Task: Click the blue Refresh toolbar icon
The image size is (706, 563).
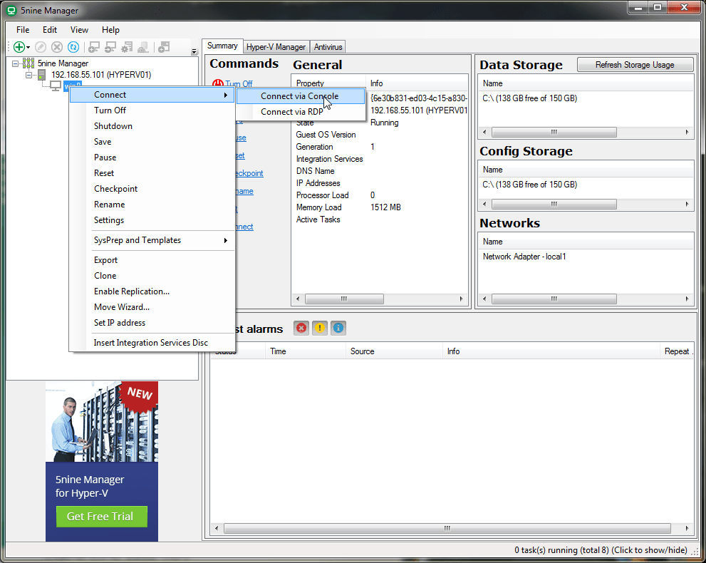Action: (73, 47)
